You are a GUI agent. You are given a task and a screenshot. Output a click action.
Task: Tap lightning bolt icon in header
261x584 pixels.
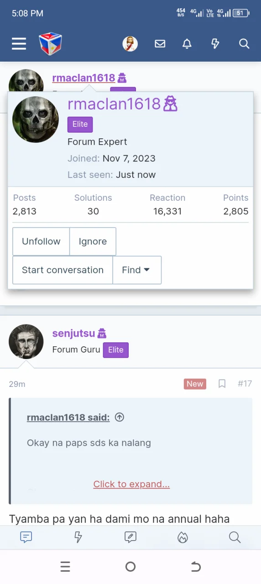click(x=215, y=44)
